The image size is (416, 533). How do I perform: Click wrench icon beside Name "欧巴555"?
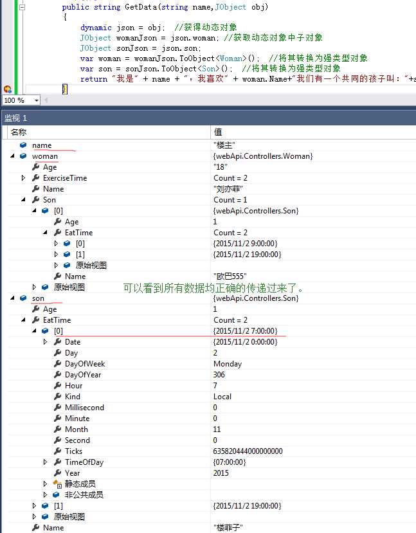click(57, 276)
